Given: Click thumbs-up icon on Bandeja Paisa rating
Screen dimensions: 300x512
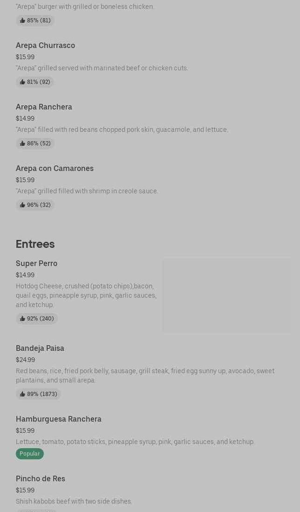Looking at the screenshot, I should coord(22,394).
